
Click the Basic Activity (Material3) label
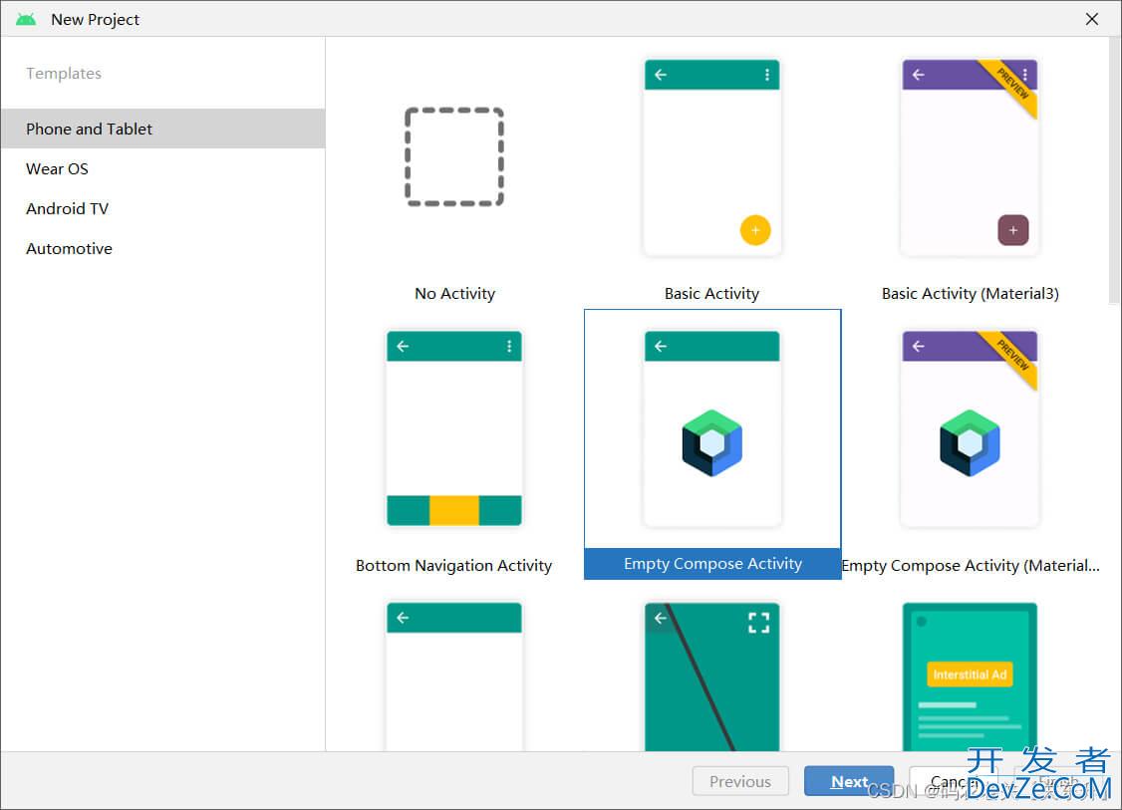coord(971,293)
